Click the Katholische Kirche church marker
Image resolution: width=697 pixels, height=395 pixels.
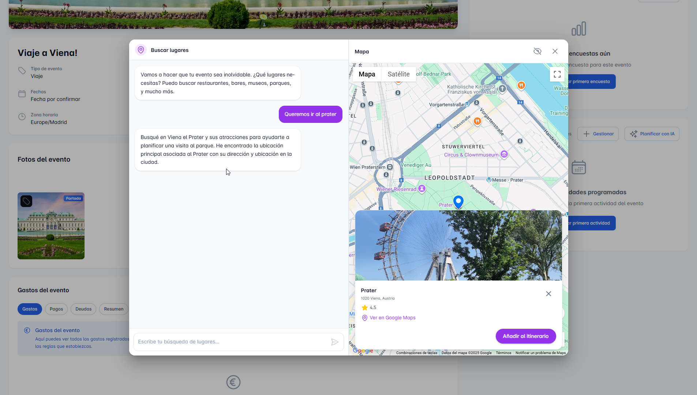[x=502, y=89]
